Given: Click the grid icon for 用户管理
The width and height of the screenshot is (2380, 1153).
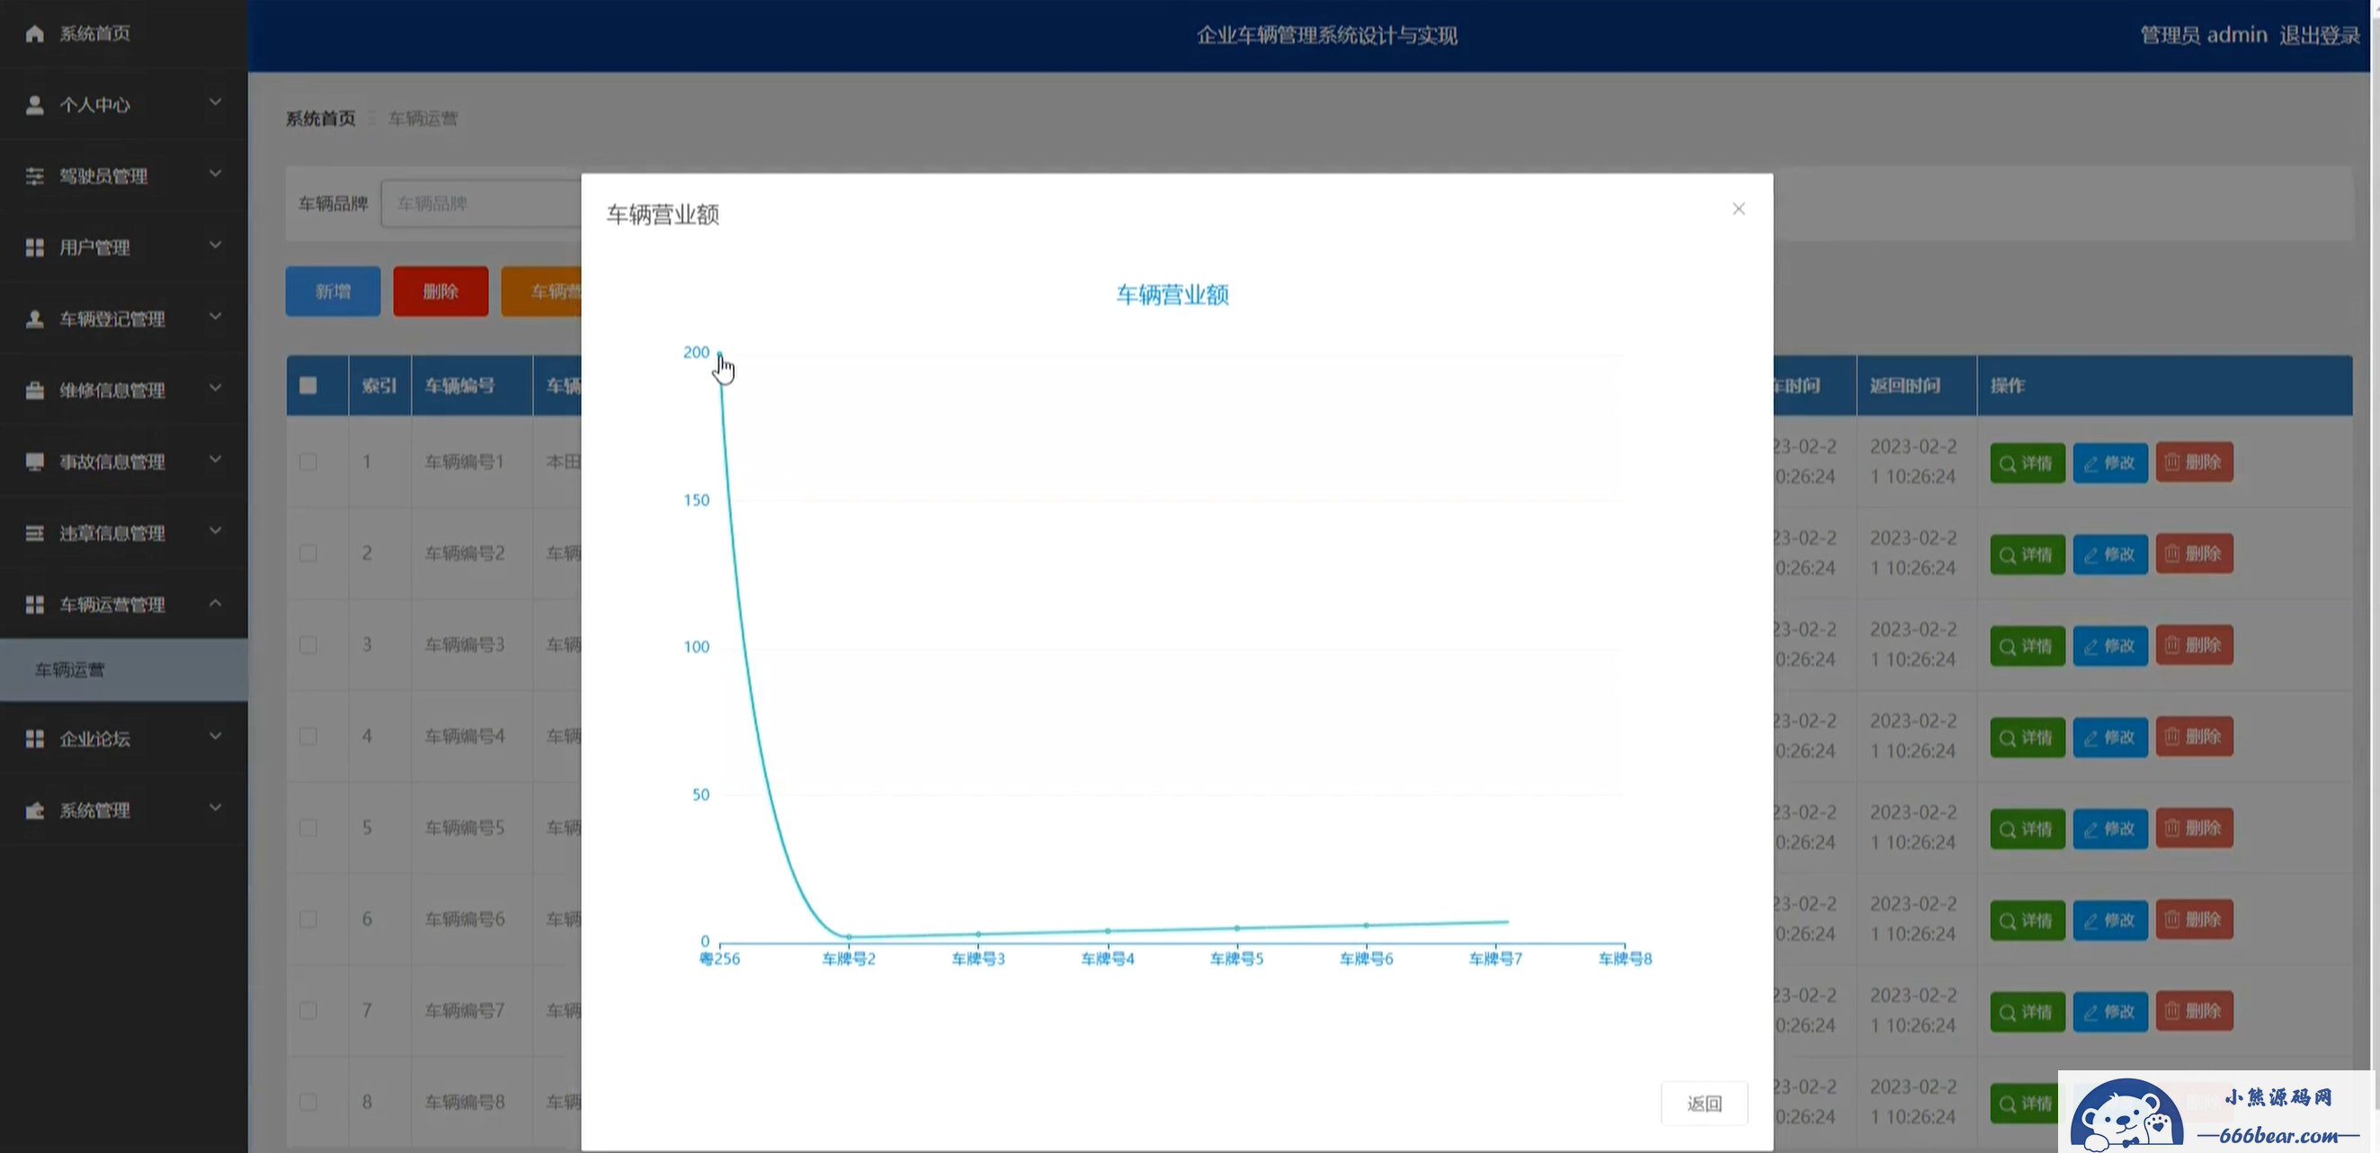Looking at the screenshot, I should (x=35, y=247).
